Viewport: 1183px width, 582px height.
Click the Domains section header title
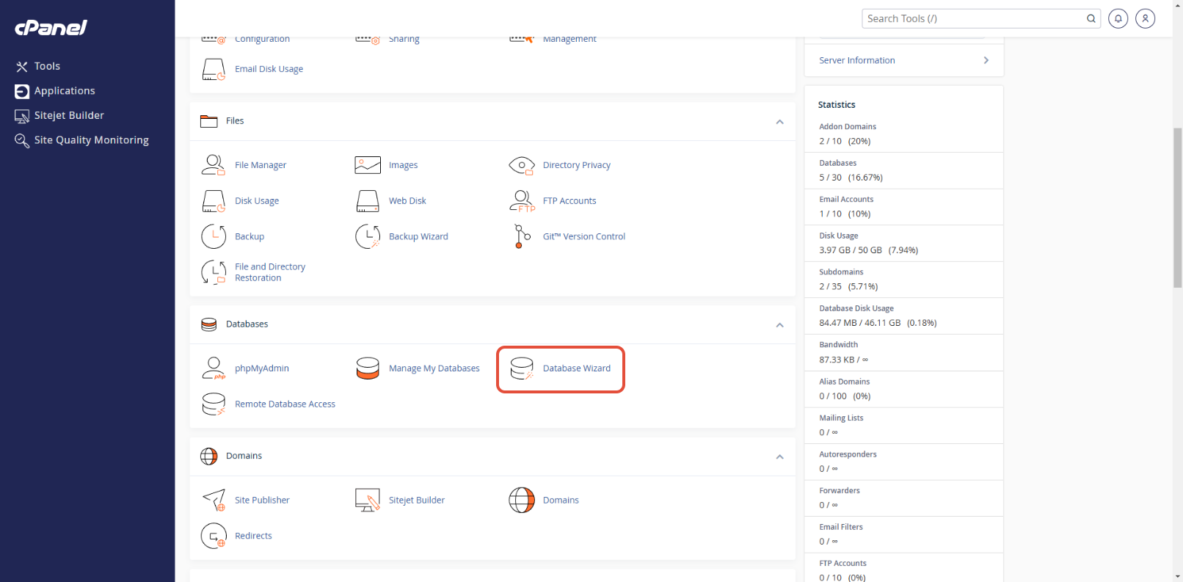coord(244,456)
